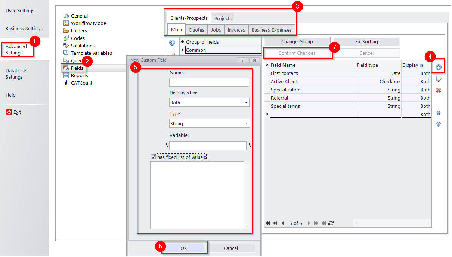This screenshot has width=452, height=257.
Task: Switch to the Projects tab
Action: click(223, 18)
